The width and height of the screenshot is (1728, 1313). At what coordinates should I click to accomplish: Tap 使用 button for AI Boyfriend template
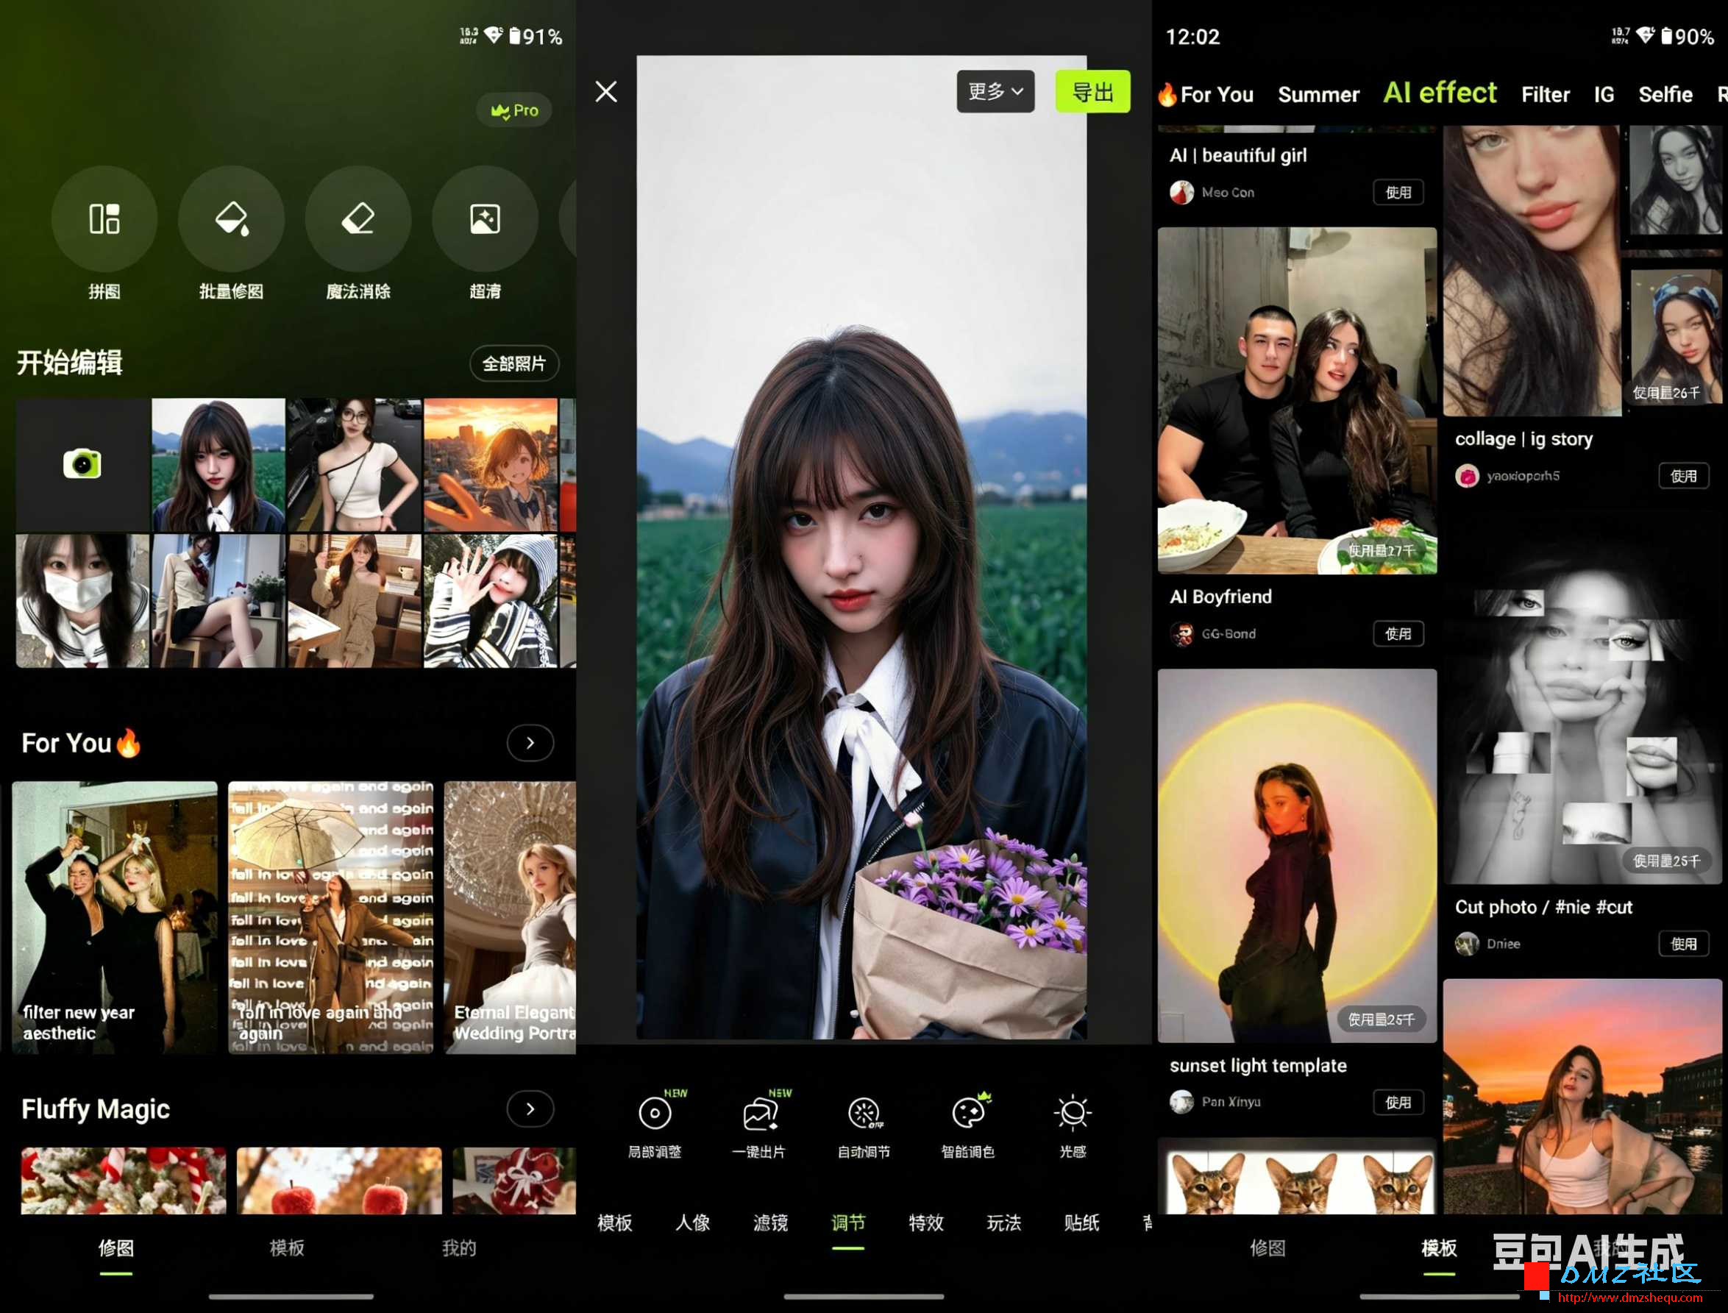(1398, 634)
